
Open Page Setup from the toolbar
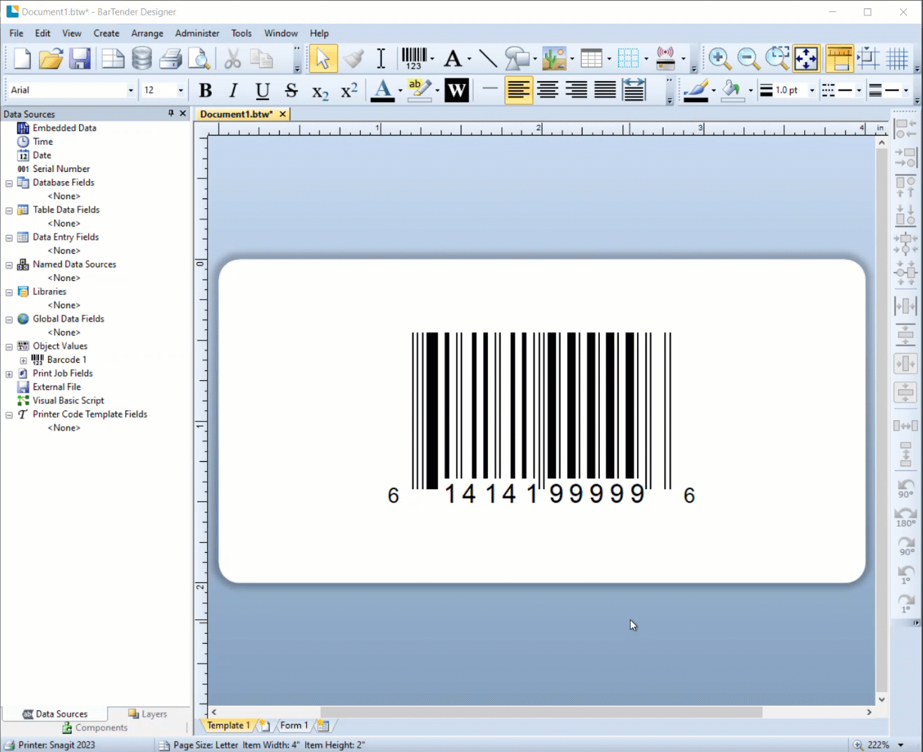click(x=113, y=59)
